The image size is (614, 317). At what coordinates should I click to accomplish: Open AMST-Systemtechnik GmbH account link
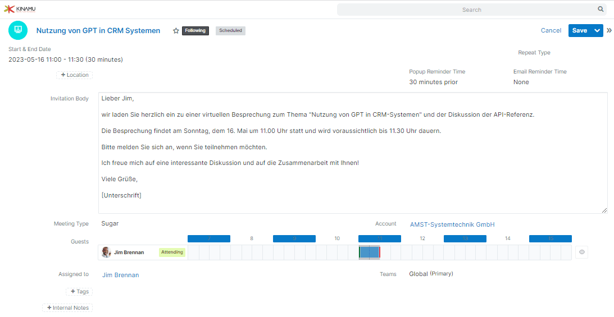(452, 224)
